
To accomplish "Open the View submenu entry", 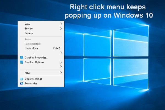I will click(x=41, y=24).
